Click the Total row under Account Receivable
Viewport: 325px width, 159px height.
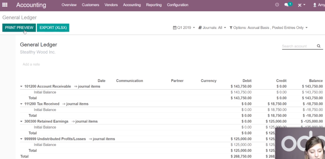171,98
